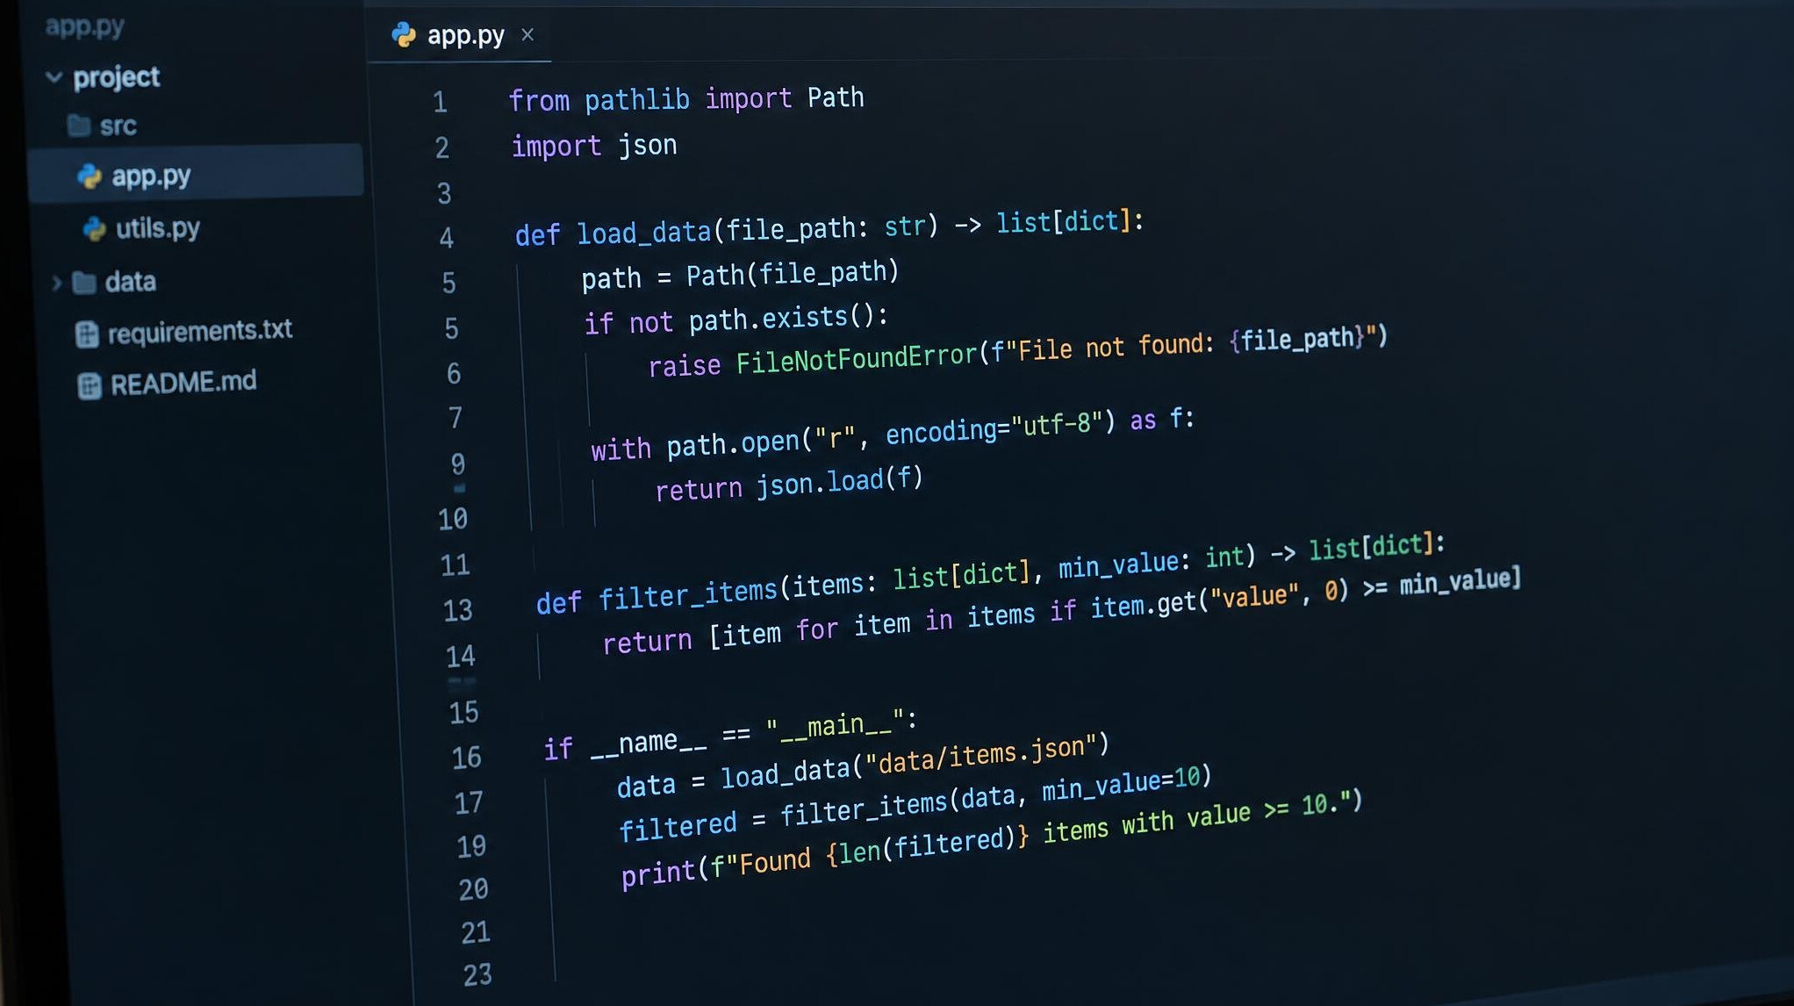
Task: Click line number 4 in the gutter
Action: [446, 238]
